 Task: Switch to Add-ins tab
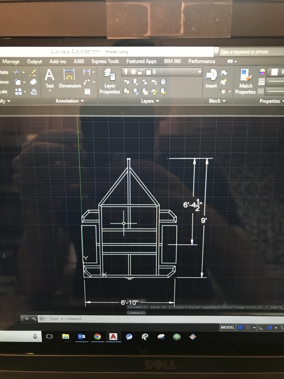pyautogui.click(x=58, y=61)
